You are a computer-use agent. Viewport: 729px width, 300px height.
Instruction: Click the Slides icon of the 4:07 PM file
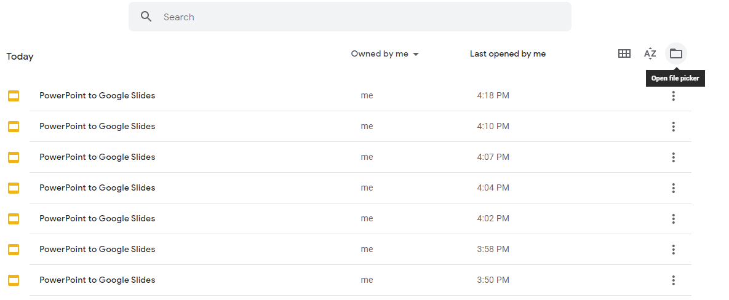pyautogui.click(x=14, y=157)
